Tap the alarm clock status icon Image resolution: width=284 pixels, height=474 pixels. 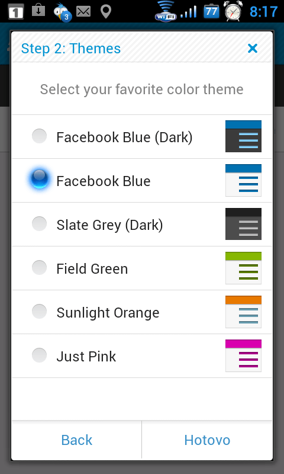coord(233,11)
